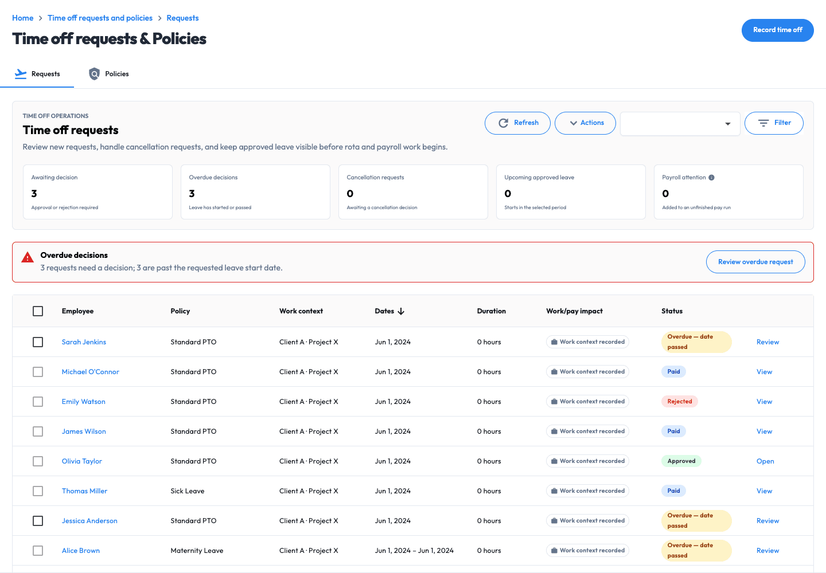This screenshot has height=573, width=826.
Task: Click Open for Olivia Taylor request
Action: [x=765, y=461]
